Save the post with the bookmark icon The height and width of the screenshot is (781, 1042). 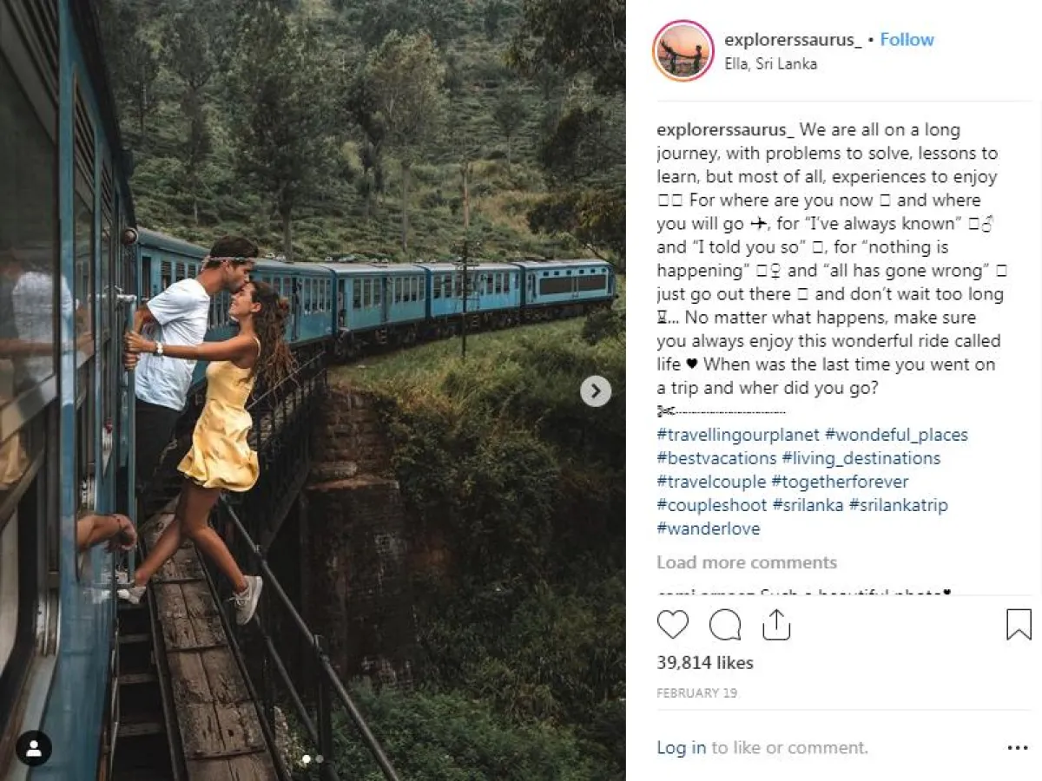[x=1019, y=625]
